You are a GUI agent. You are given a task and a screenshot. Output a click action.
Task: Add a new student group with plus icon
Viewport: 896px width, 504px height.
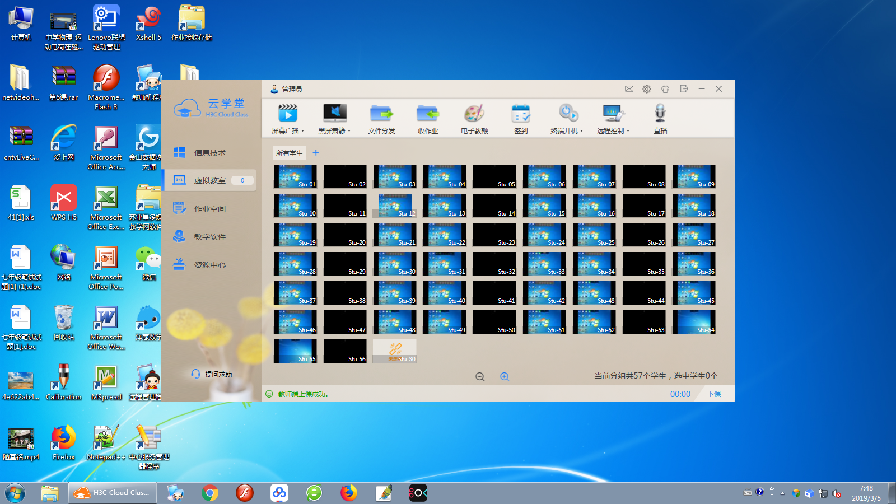coord(316,152)
